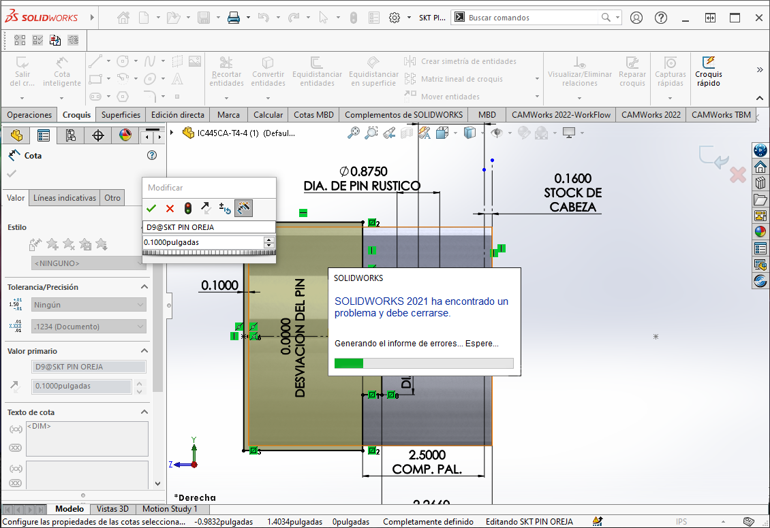Open the PropertyManager help icon next to Cota
Image resolution: width=770 pixels, height=528 pixels.
pos(152,155)
